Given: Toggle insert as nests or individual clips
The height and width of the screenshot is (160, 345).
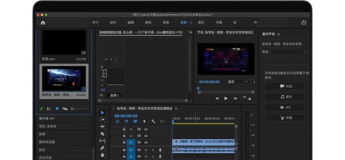Looking at the screenshot, I should [117, 121].
